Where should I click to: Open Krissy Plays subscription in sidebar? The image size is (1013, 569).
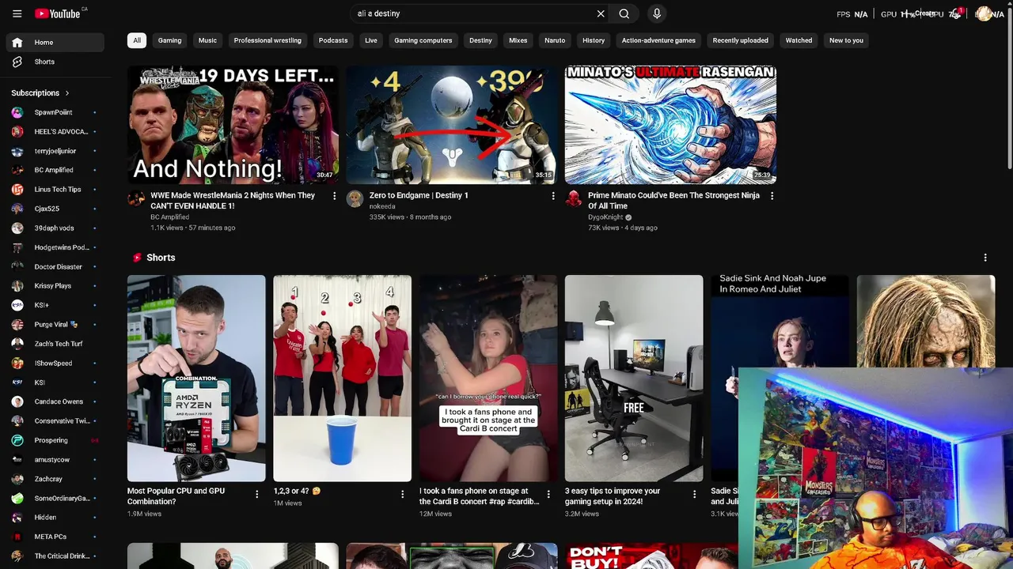pos(55,286)
